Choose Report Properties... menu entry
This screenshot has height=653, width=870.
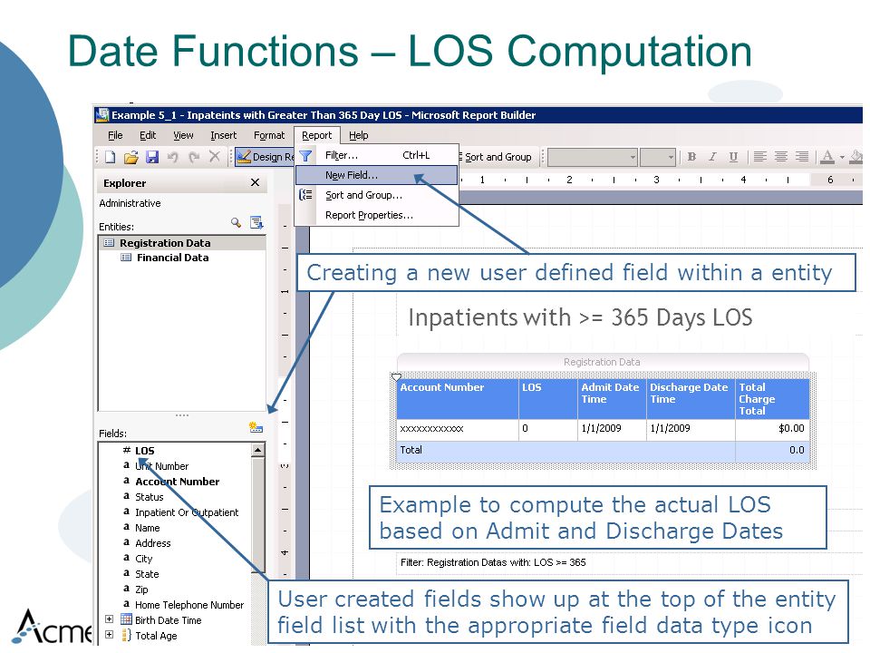tap(377, 215)
